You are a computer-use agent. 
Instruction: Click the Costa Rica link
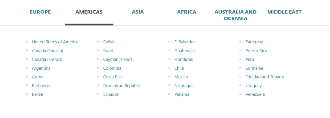(x=113, y=77)
